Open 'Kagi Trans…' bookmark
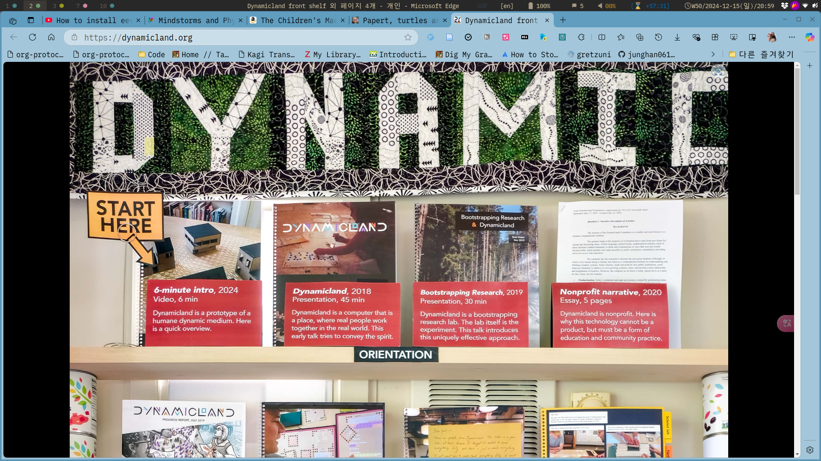Image resolution: width=821 pixels, height=461 pixels. tap(266, 54)
